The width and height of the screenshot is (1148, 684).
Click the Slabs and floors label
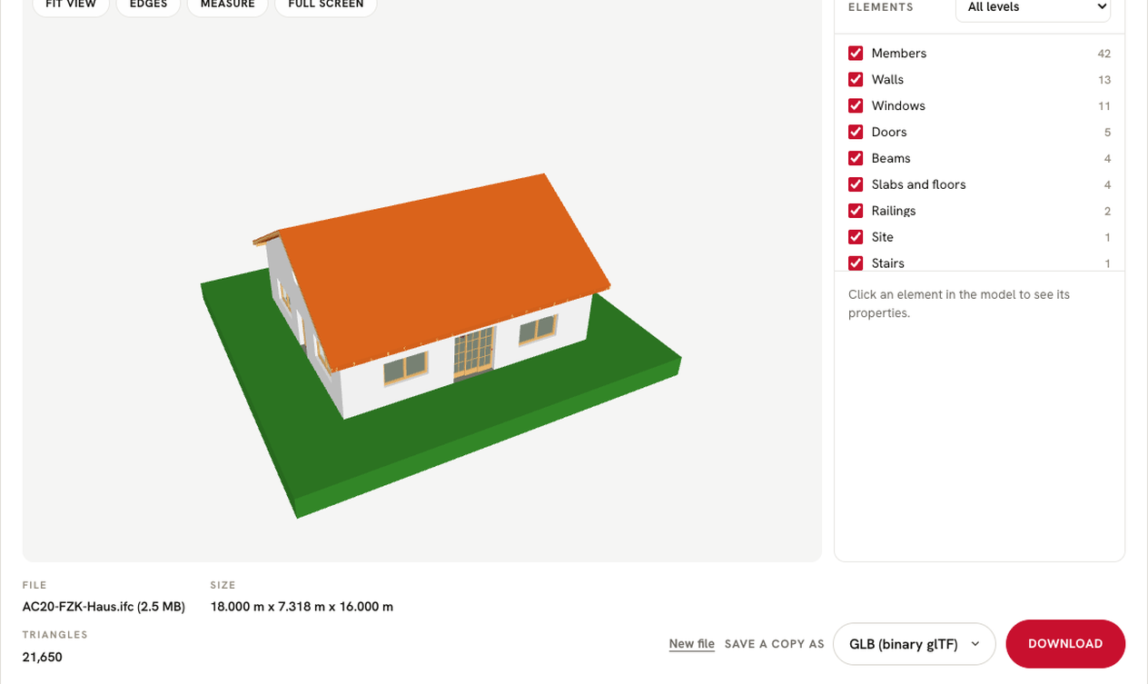(x=918, y=184)
